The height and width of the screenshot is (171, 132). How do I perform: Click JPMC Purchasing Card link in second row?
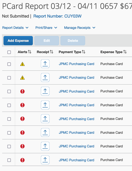(x=76, y=78)
